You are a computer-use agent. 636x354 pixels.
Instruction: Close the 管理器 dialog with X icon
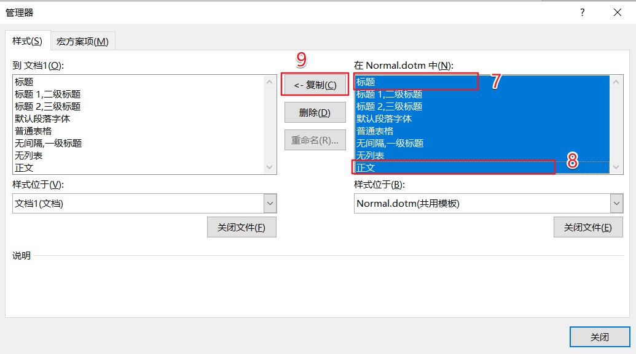click(x=618, y=12)
